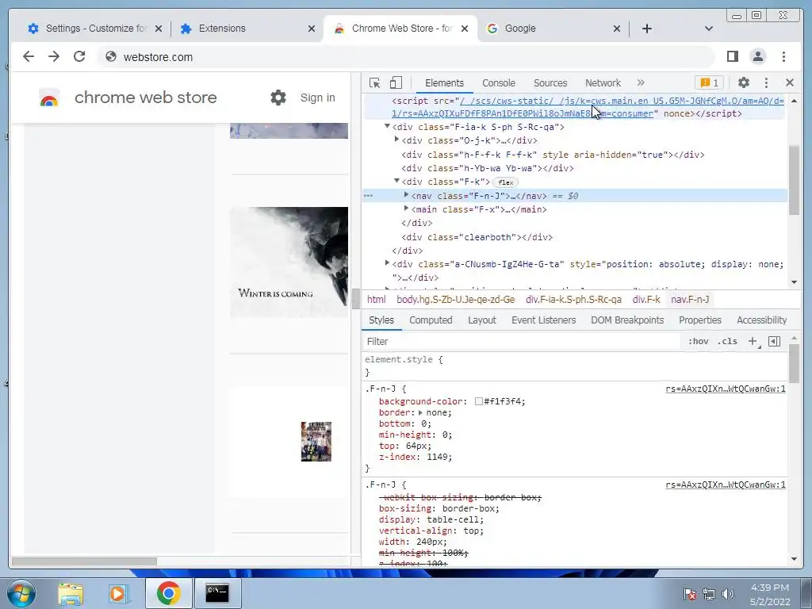812x609 pixels.
Task: Expand div class a-CNusmb-IgZ4He-G-ta node
Action: [x=387, y=263]
